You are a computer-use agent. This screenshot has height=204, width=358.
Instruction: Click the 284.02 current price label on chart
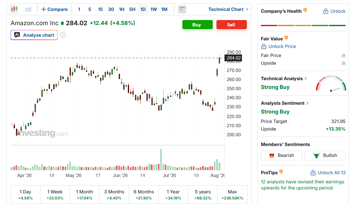click(x=233, y=58)
